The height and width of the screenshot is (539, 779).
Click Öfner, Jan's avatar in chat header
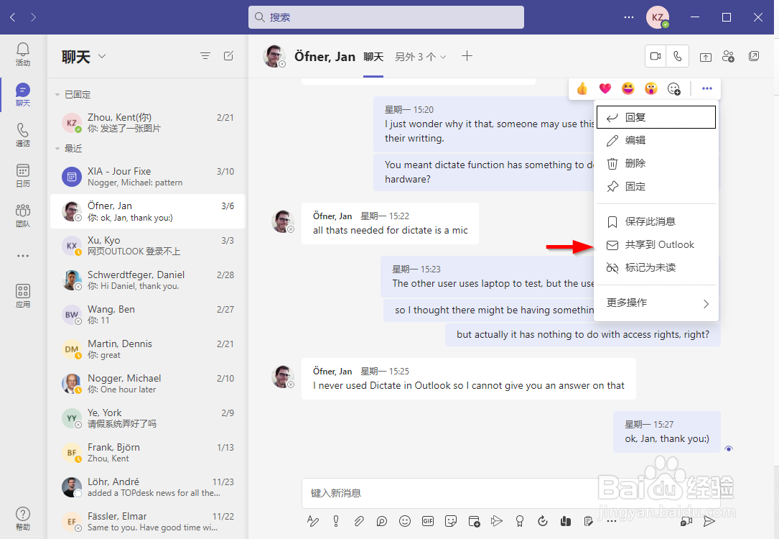coord(274,56)
